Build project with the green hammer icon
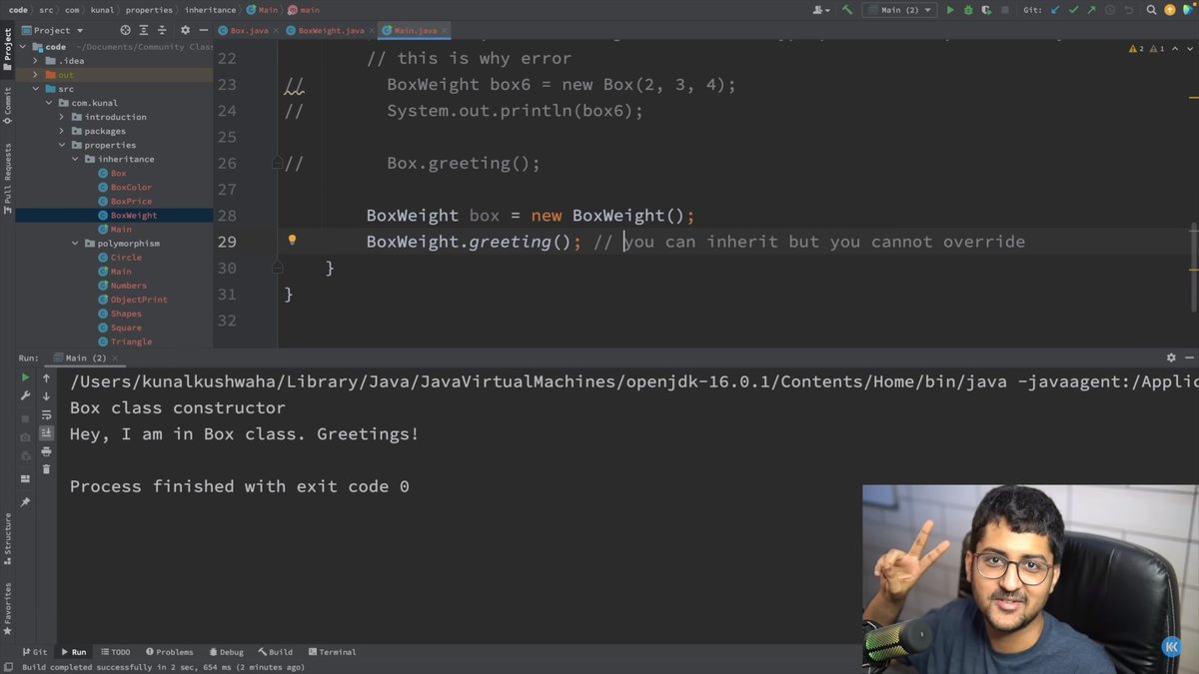 [847, 10]
